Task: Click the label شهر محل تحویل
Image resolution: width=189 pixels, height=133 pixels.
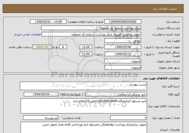Action: (x=169, y=68)
